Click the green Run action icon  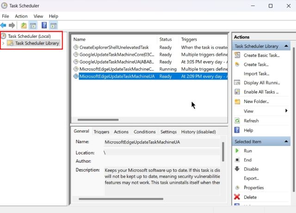[x=237, y=151]
